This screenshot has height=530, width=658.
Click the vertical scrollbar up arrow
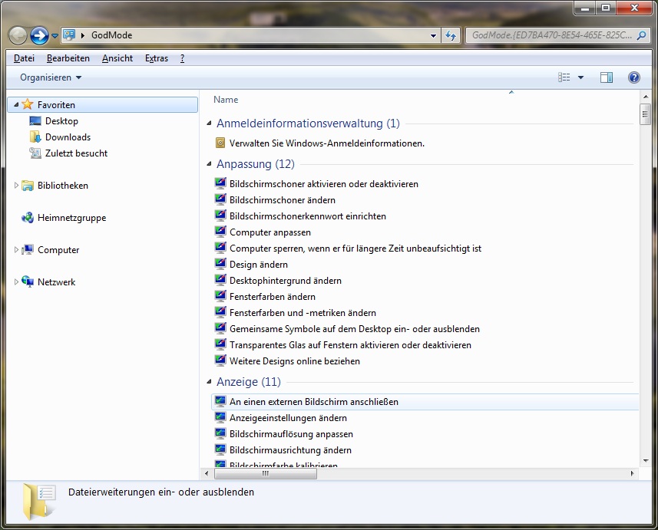coord(646,97)
